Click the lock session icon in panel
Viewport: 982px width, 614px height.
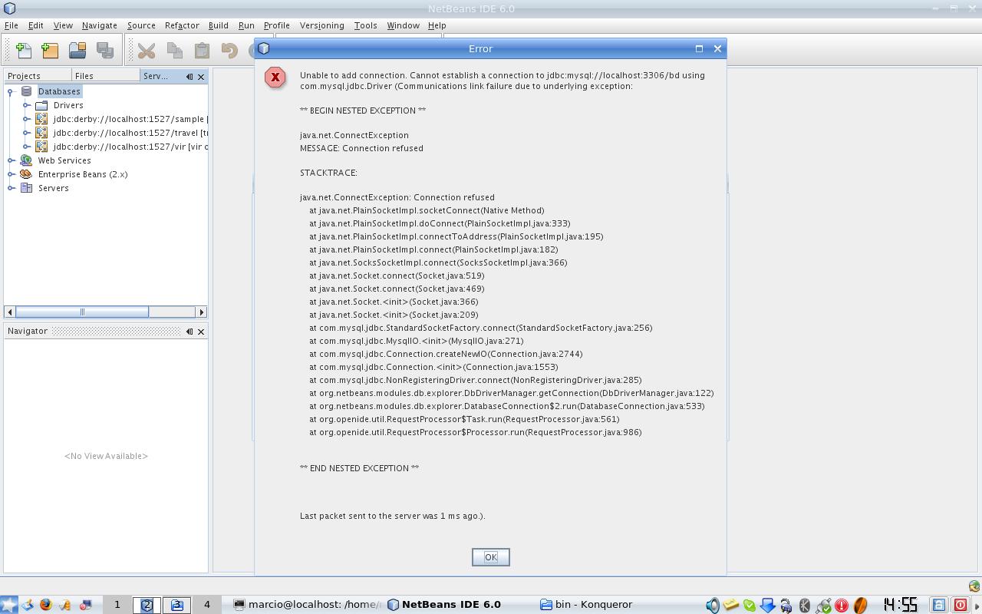click(x=939, y=605)
